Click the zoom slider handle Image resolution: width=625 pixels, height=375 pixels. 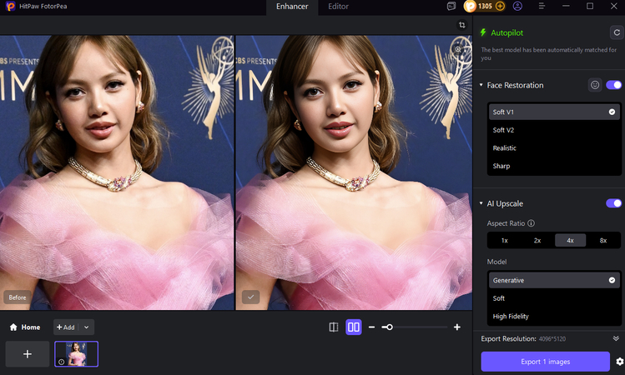pos(389,327)
